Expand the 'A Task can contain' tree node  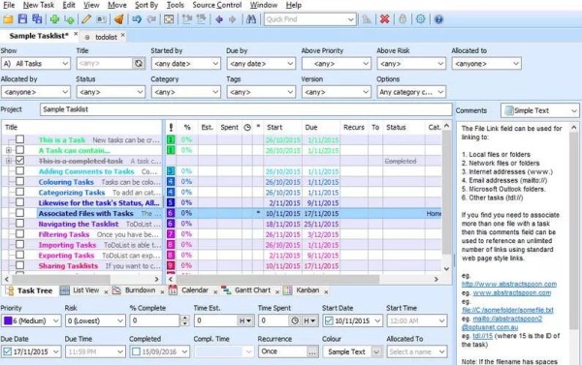pyautogui.click(x=9, y=150)
